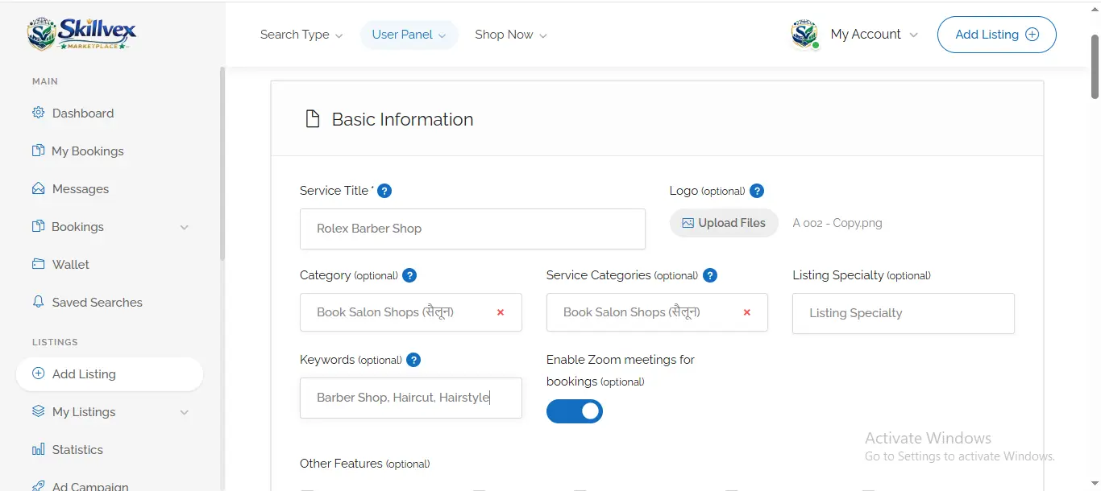1101x491 pixels.
Task: Expand the My Listings sidebar submenu
Action: 184,412
